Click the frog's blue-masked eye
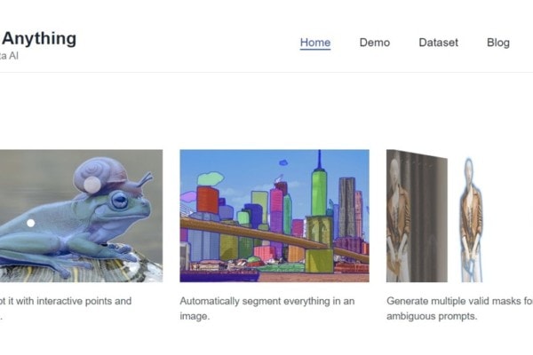 [x=120, y=200]
